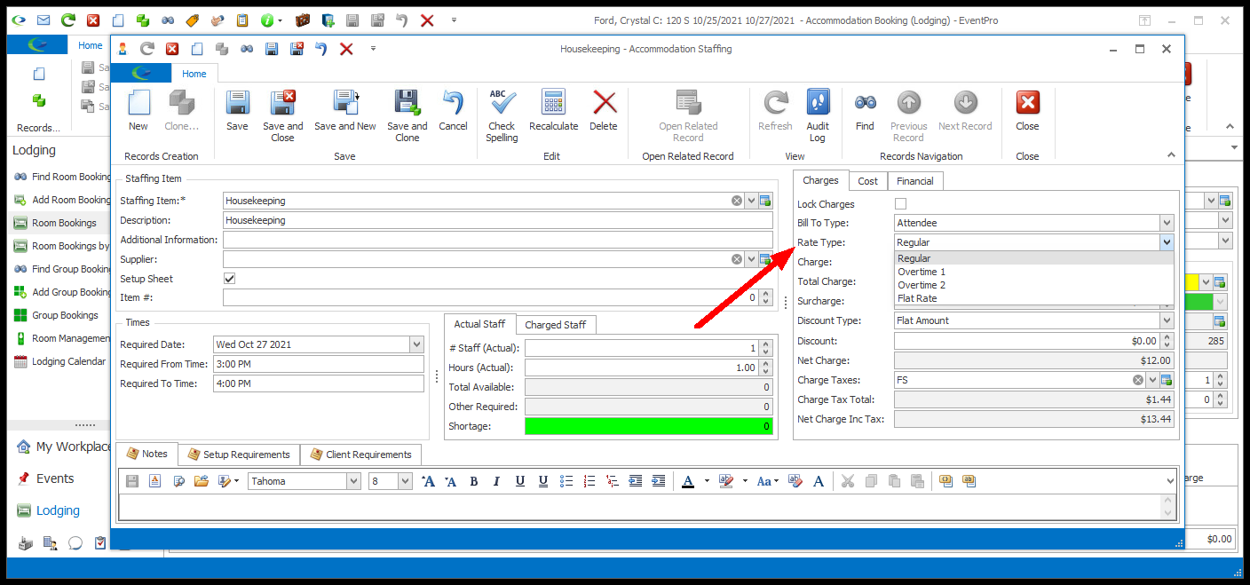This screenshot has width=1250, height=585.
Task: Select Overtime 2 rate type
Action: (1034, 285)
